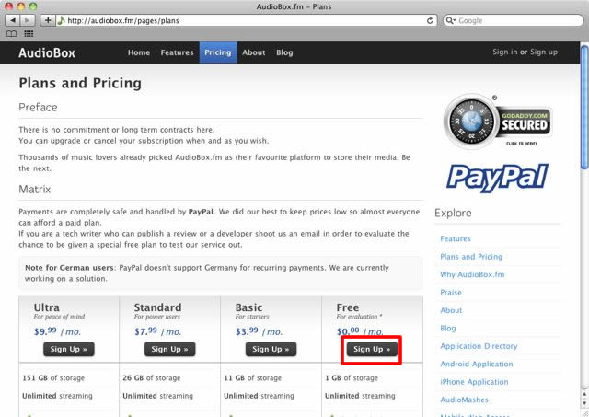Click the $3.99 / mo. price
This screenshot has height=417, width=589.
259,331
